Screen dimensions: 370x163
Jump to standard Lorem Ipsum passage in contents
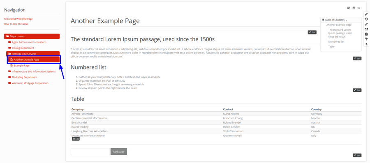340,33
